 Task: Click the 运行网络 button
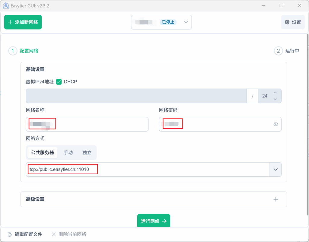(x=154, y=221)
